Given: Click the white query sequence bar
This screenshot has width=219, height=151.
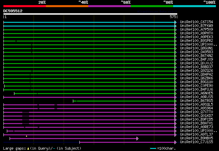Looking at the screenshot, I should [x=90, y=14].
